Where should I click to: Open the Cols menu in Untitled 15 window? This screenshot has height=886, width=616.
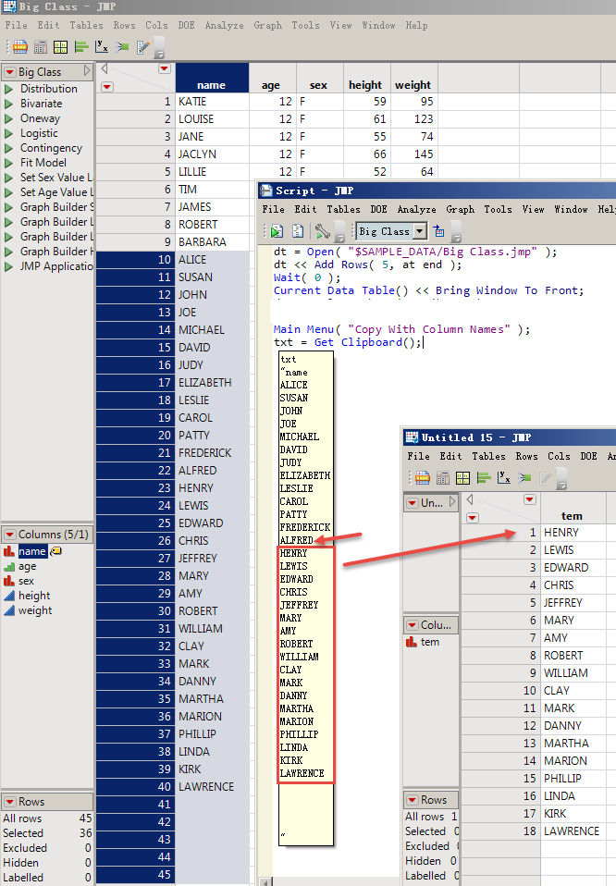tap(559, 456)
